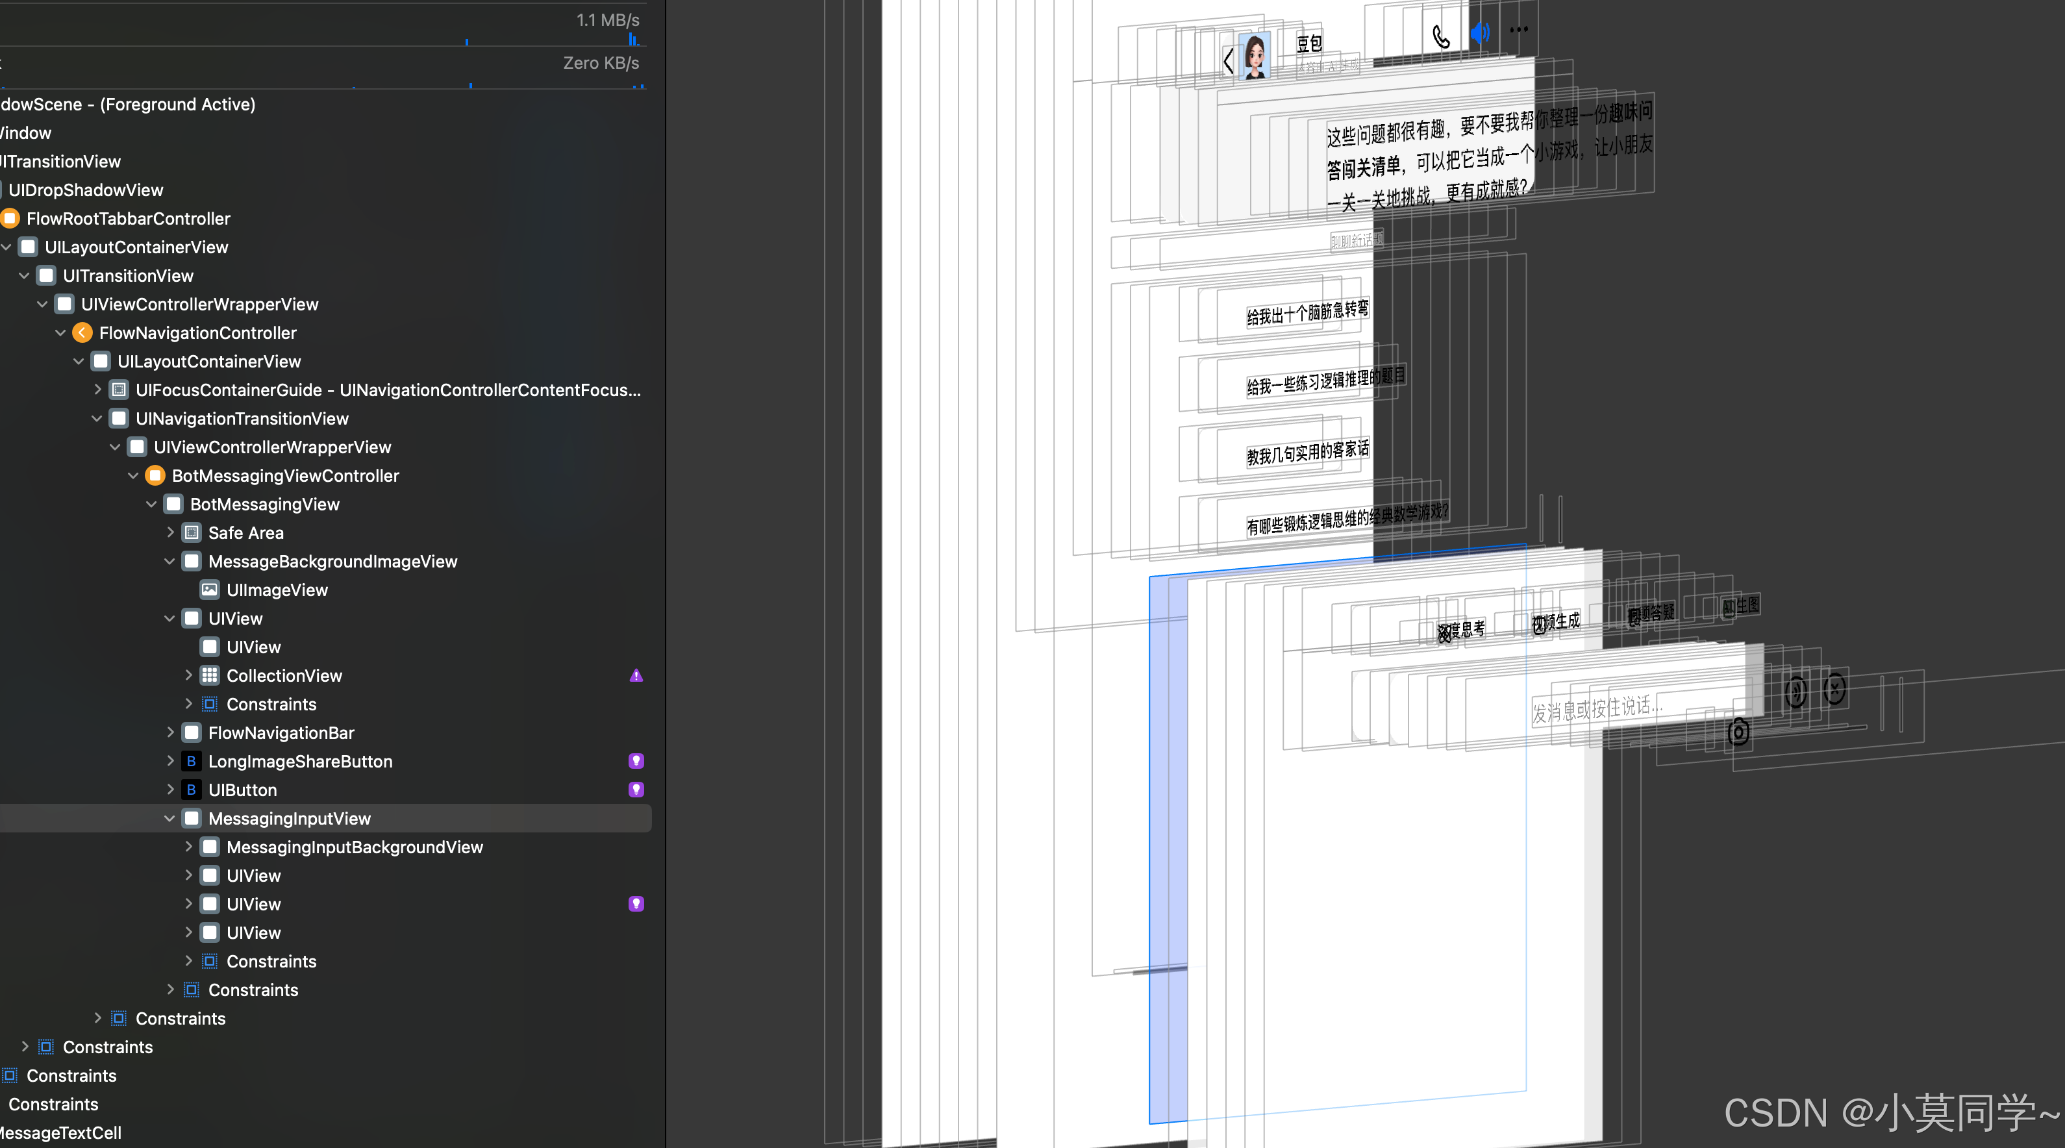Click the avatar thumbnail in exploded view

(x=1255, y=56)
